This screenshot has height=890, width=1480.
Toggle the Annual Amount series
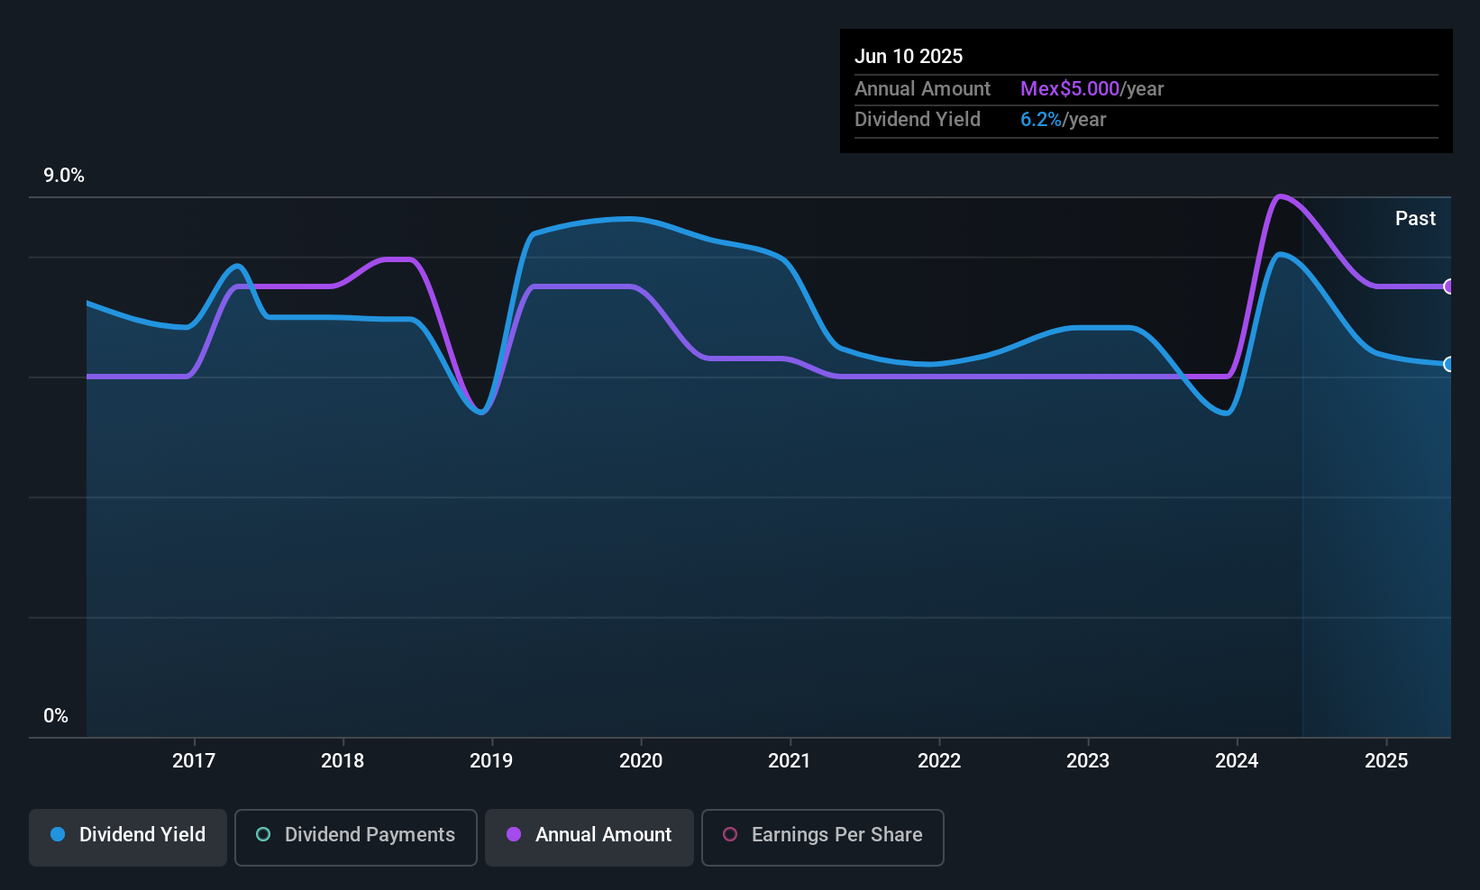point(589,837)
